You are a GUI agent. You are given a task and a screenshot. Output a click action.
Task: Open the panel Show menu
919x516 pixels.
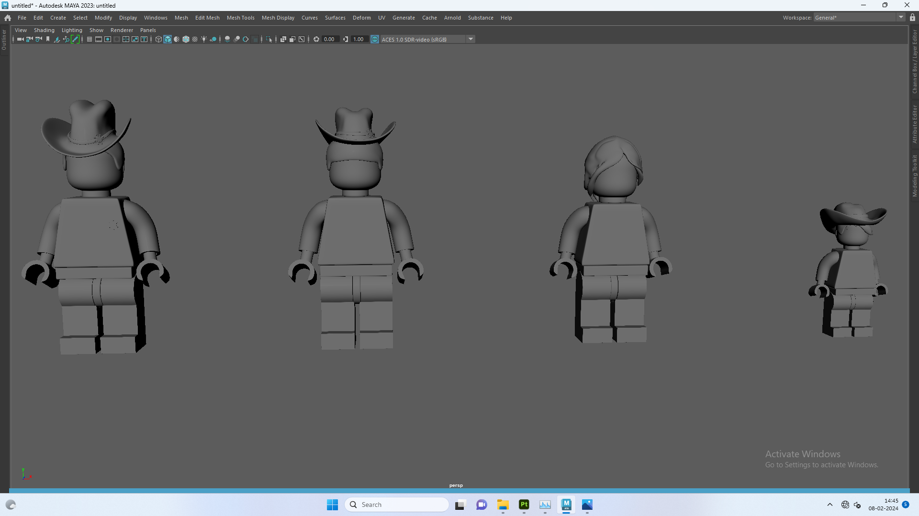[x=96, y=30]
